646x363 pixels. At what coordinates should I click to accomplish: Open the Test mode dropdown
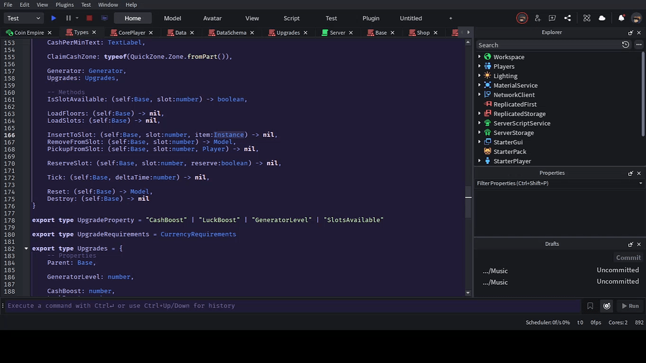(x=23, y=18)
